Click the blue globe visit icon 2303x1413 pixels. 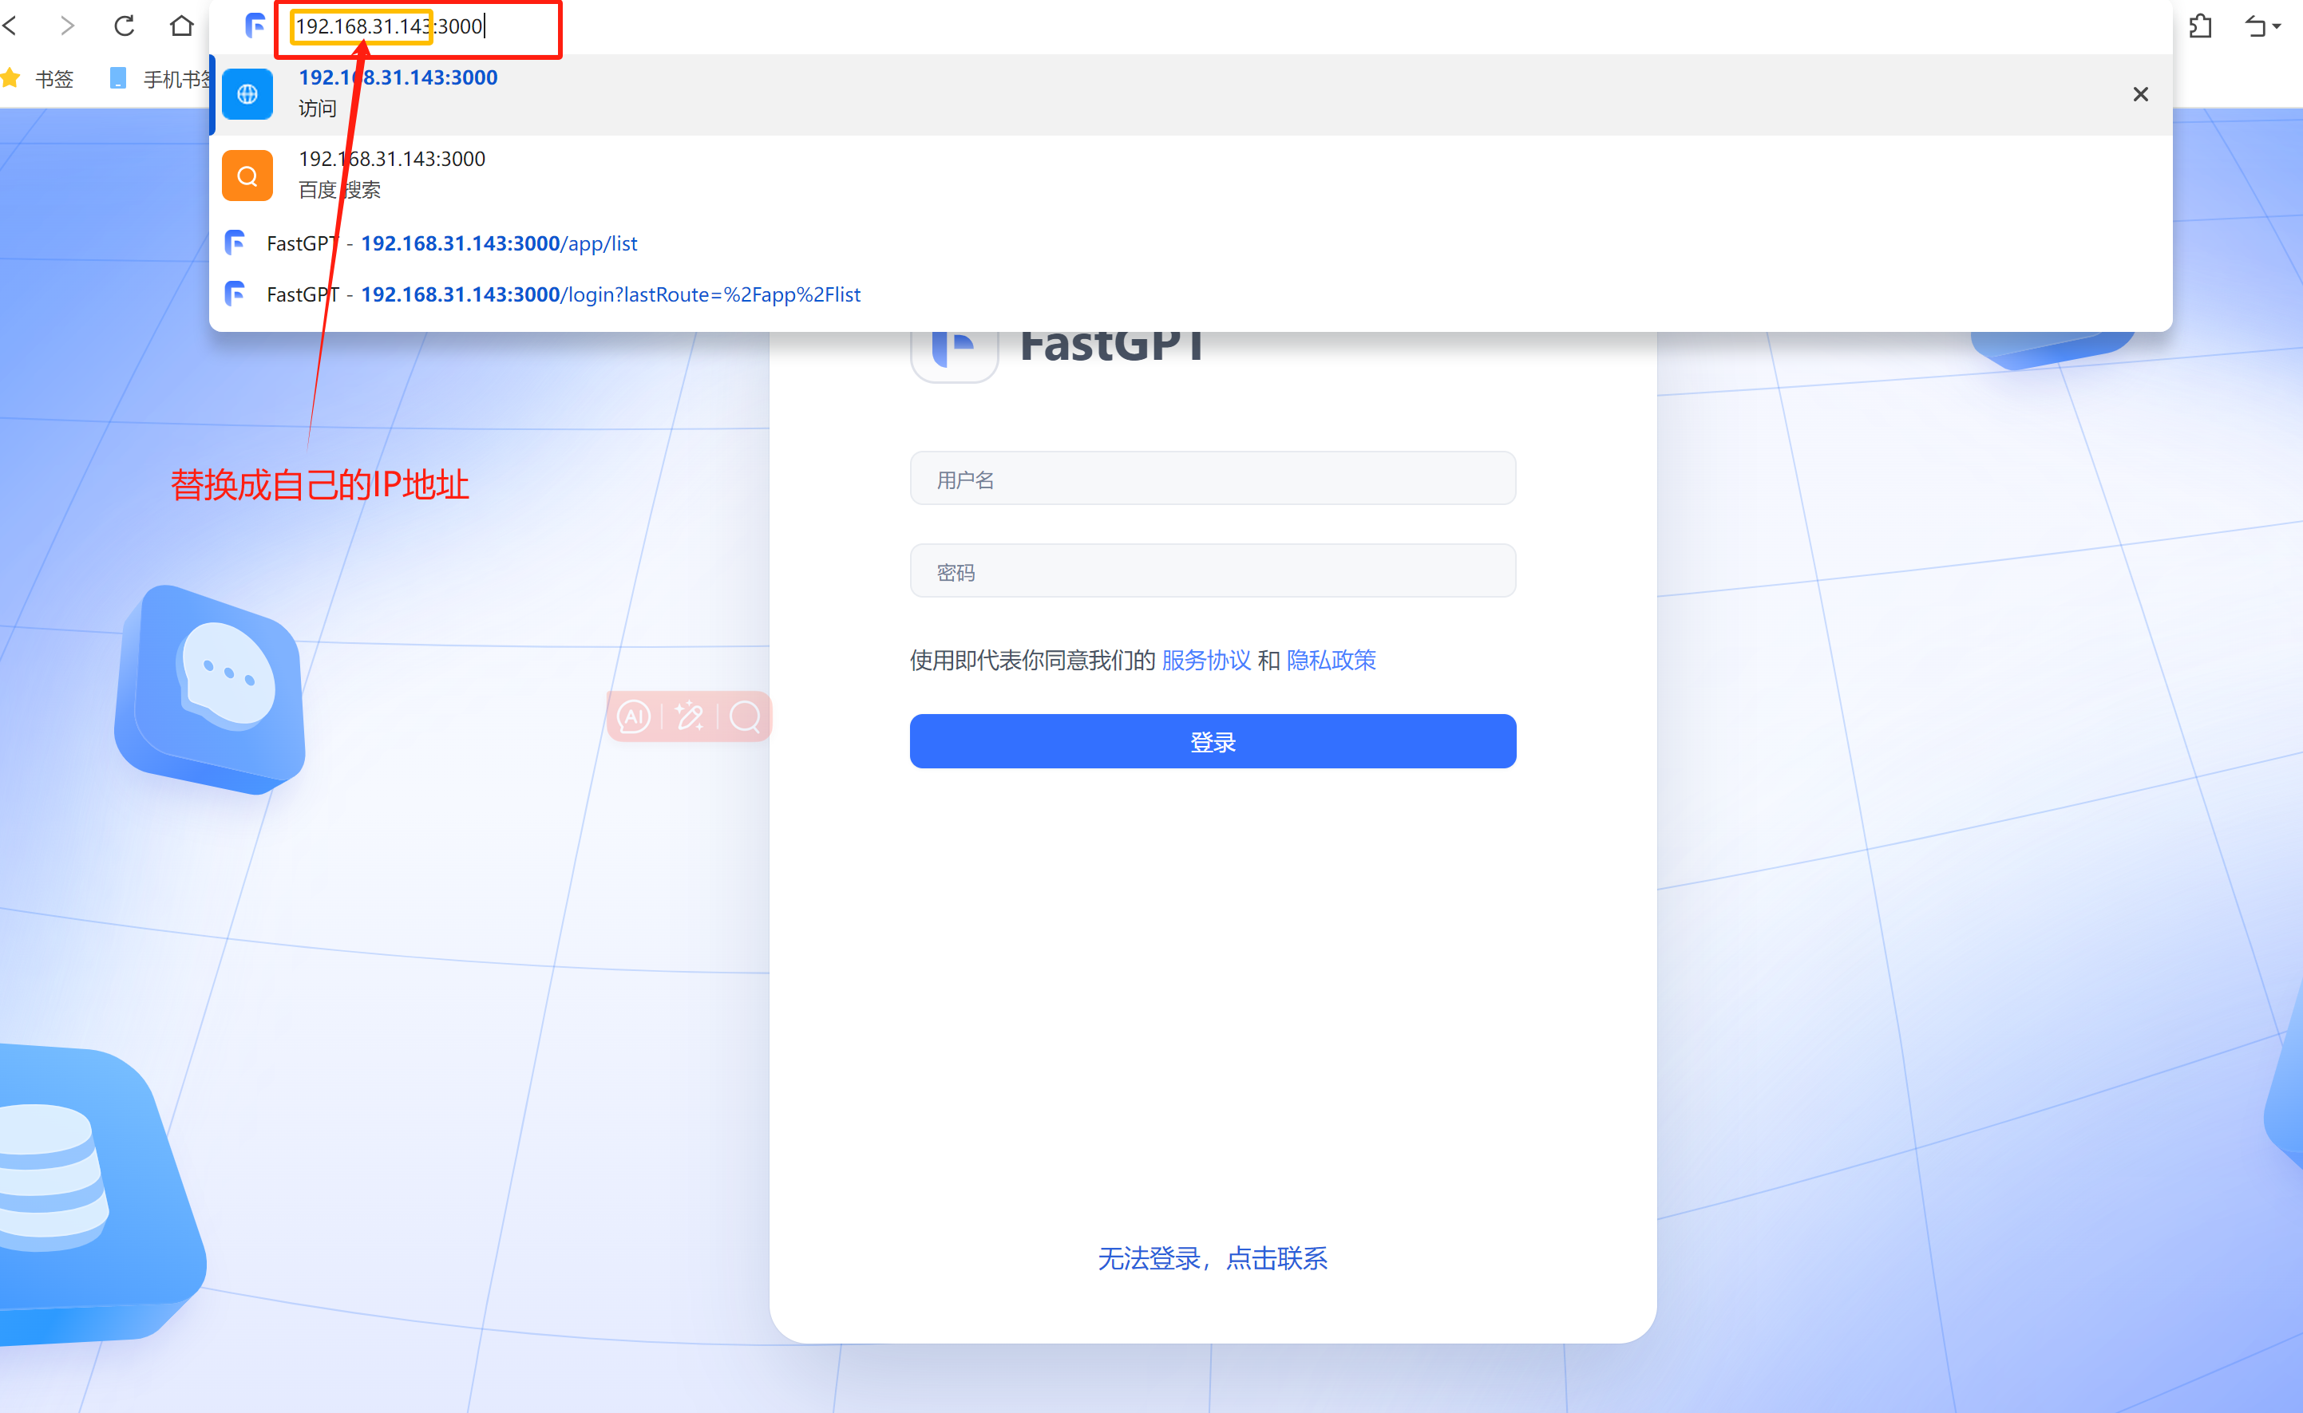pos(247,93)
